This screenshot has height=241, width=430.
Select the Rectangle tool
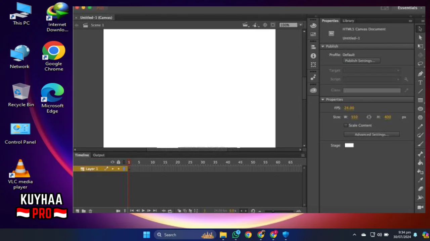point(420,100)
